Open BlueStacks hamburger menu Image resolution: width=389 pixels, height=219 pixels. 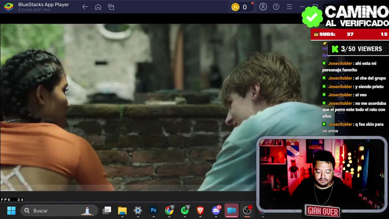tap(289, 7)
